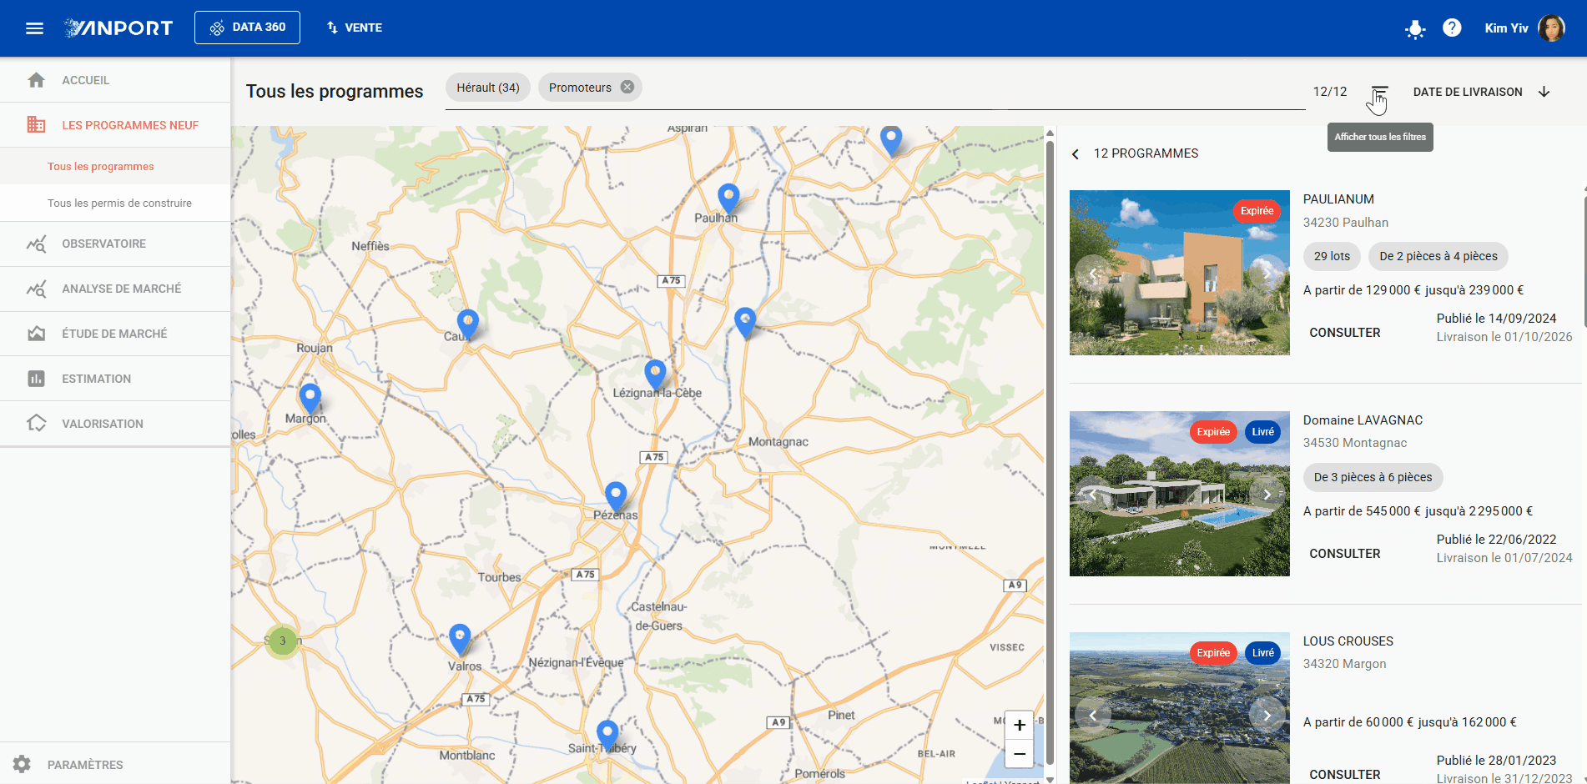Screen dimensions: 1587x784
Task: Zoom in on the map
Action: click(1019, 726)
